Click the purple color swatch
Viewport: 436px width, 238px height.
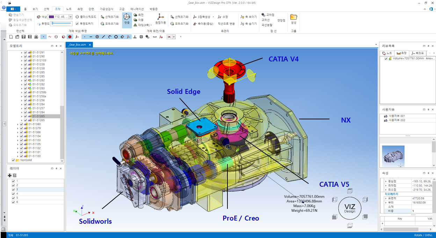point(51,16)
